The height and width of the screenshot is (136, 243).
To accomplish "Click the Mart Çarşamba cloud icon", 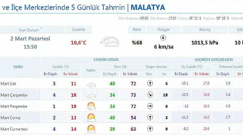I will click(91, 96).
